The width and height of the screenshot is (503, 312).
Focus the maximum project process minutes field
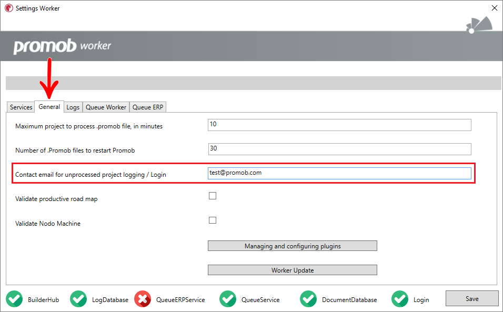339,125
